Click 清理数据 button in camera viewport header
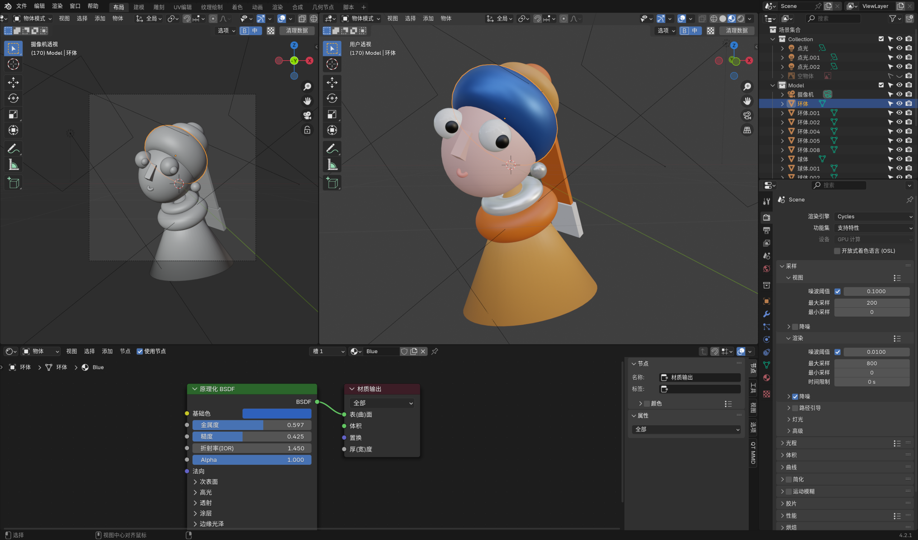 (x=297, y=30)
